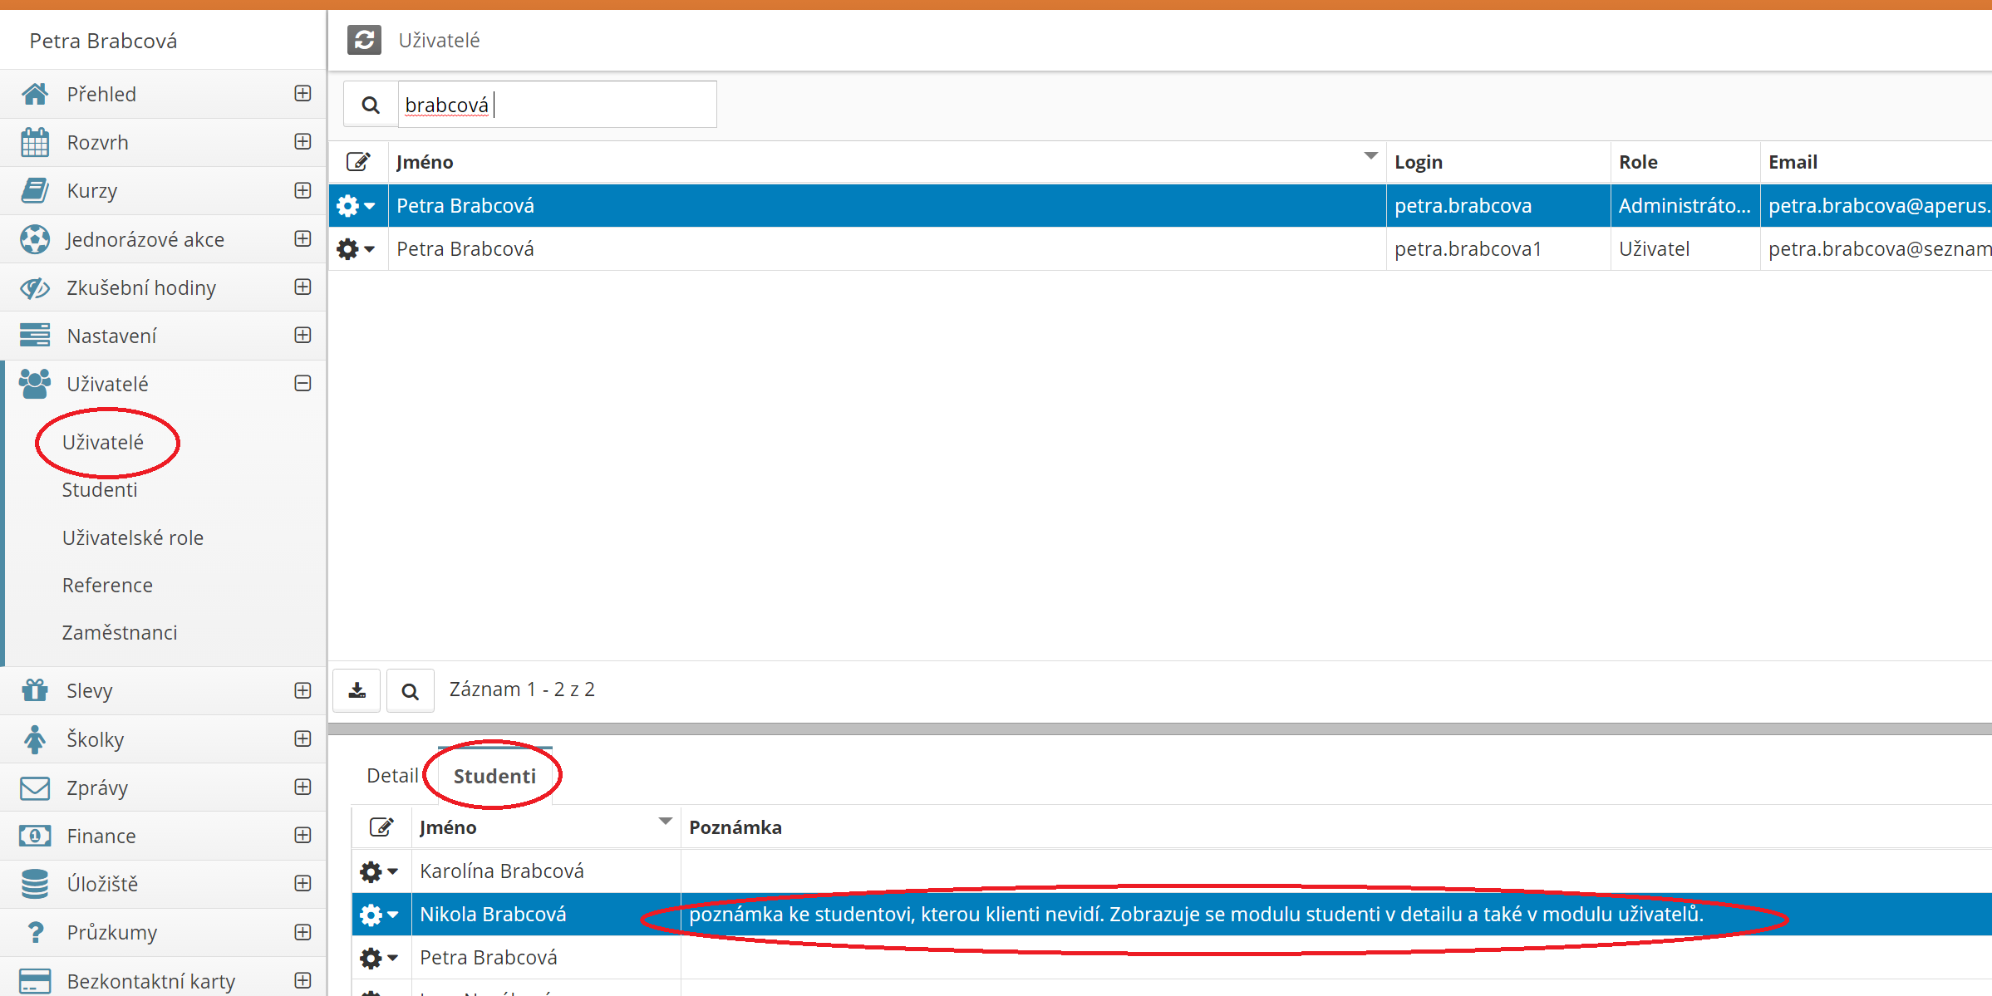Screen dimensions: 1992x996
Task: Click the edit columns icon in users table header
Action: (x=358, y=162)
